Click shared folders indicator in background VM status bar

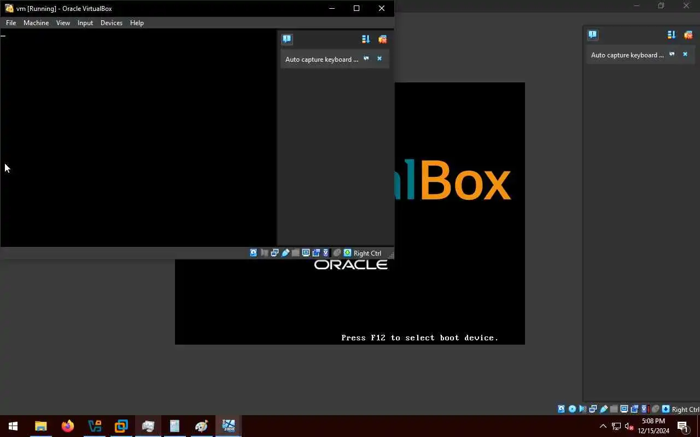[x=614, y=409]
